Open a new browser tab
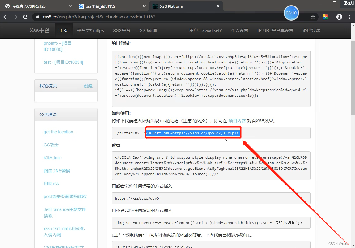Screen dimensions: 355x248 pyautogui.click(x=230, y=6)
